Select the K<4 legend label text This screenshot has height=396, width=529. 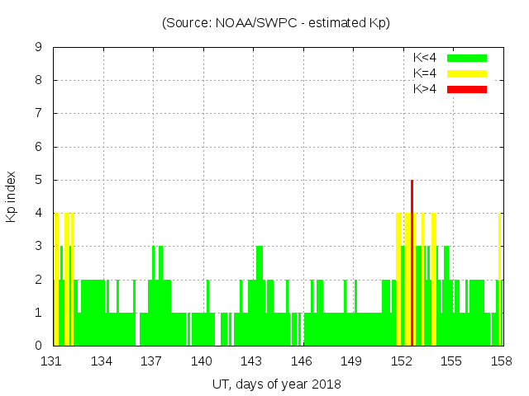[x=425, y=58]
